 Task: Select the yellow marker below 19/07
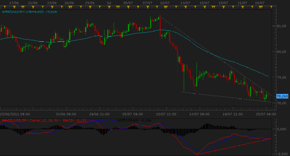[223, 7]
